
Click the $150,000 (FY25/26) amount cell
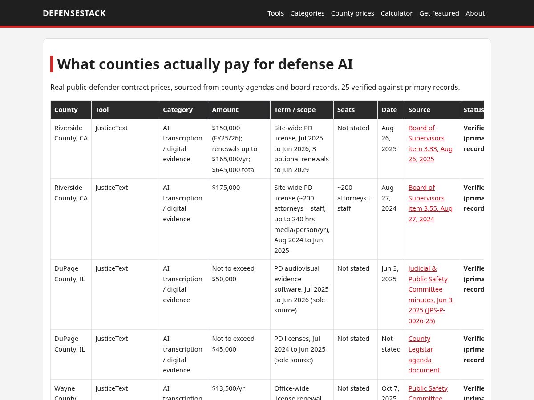click(239, 149)
